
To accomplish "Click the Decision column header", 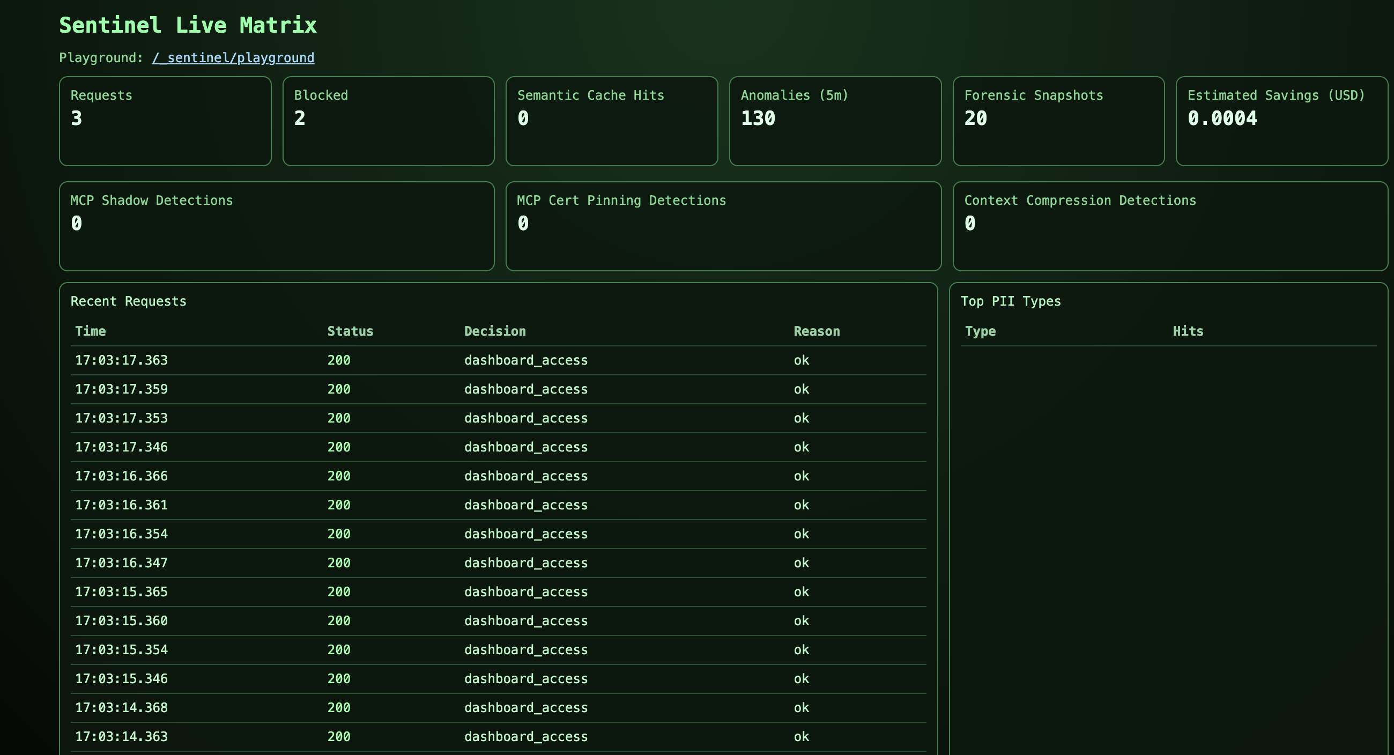I will coord(495,331).
